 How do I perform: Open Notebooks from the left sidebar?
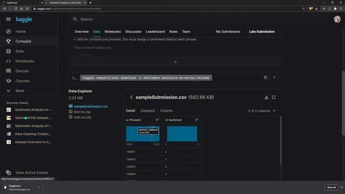pyautogui.click(x=25, y=61)
